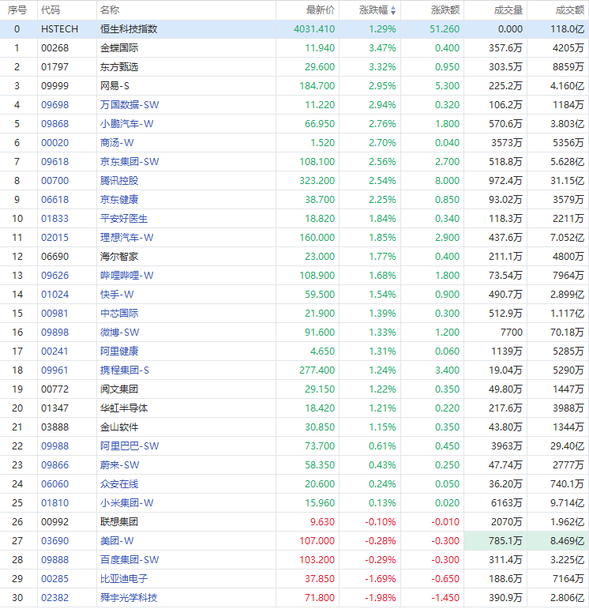Click the 3.47% change of 金蝶国际

pyautogui.click(x=382, y=48)
